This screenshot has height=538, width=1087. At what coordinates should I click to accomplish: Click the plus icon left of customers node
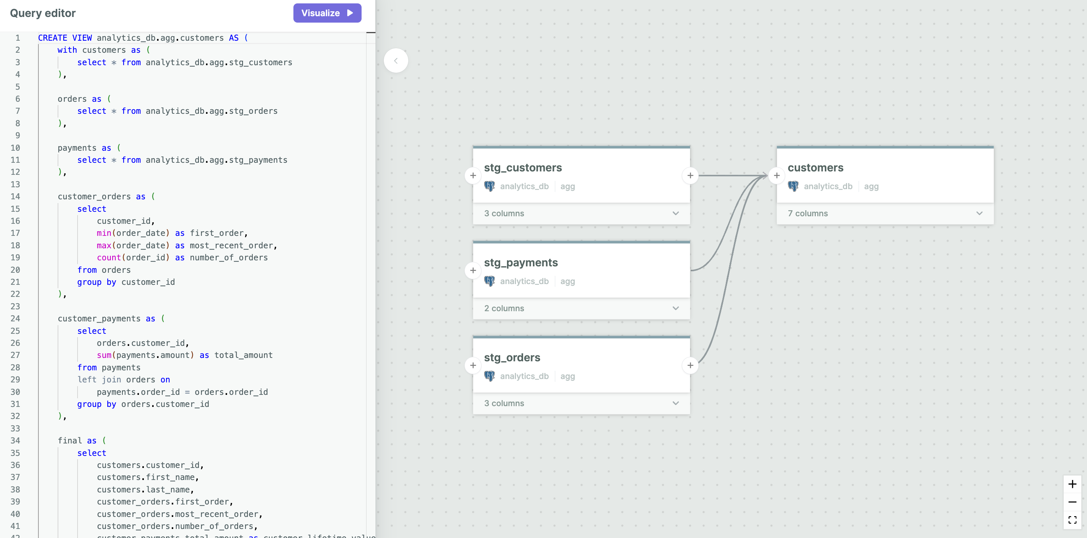click(x=777, y=176)
